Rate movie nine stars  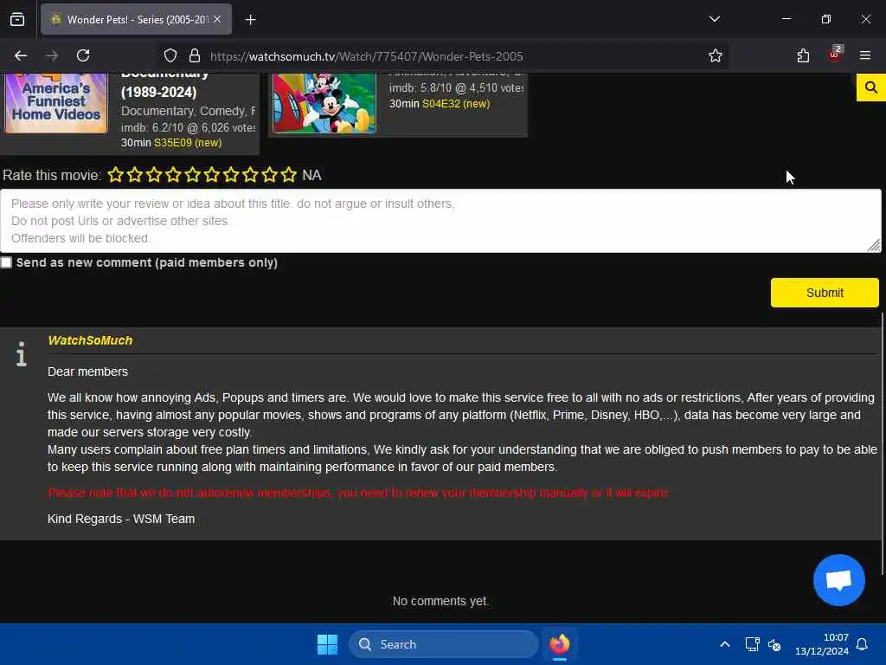pyautogui.click(x=269, y=175)
